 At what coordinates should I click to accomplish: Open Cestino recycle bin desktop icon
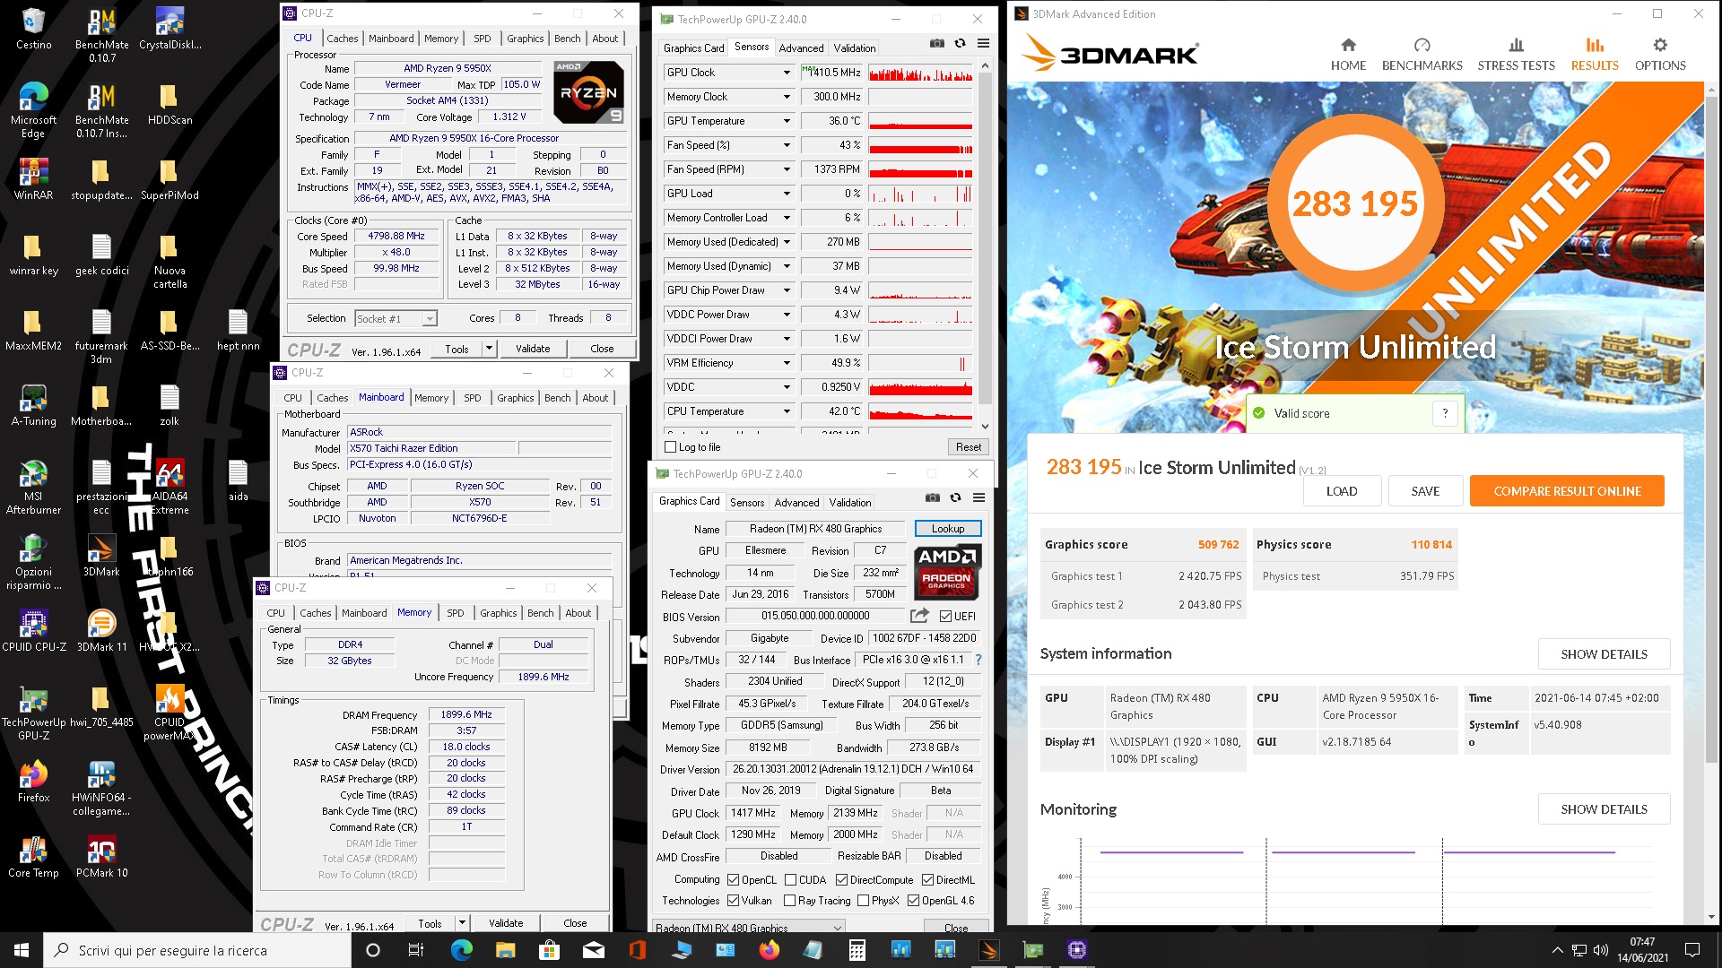(33, 29)
